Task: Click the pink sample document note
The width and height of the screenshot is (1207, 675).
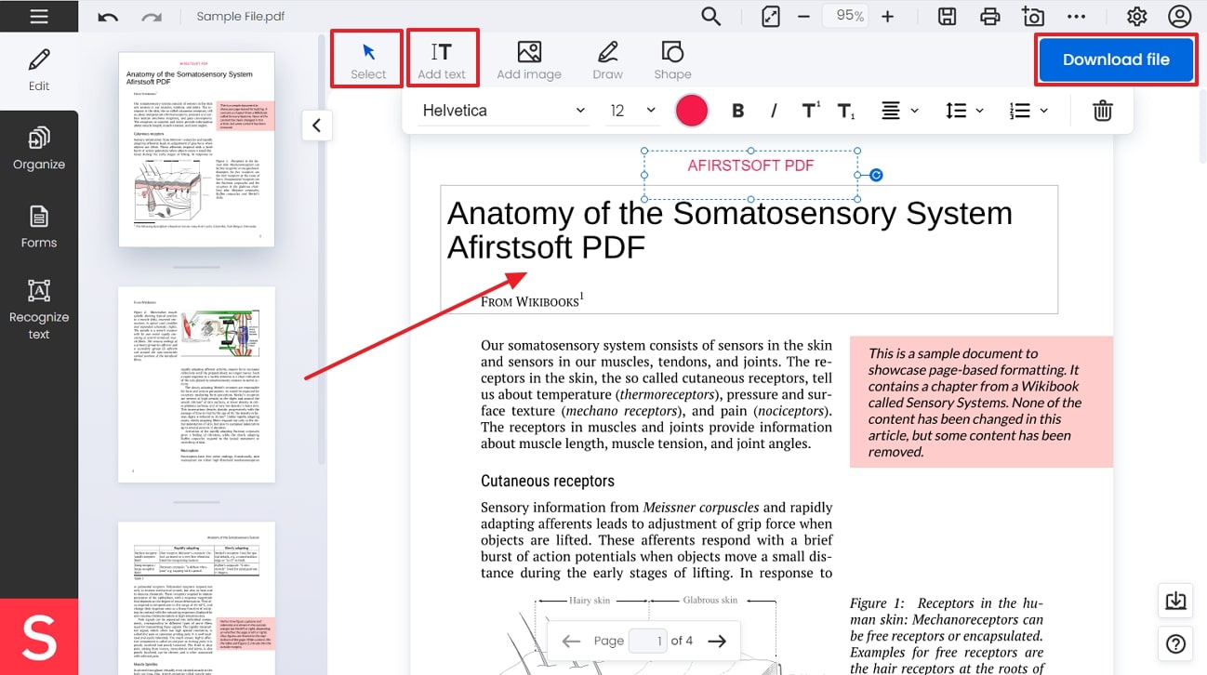Action: 981,402
